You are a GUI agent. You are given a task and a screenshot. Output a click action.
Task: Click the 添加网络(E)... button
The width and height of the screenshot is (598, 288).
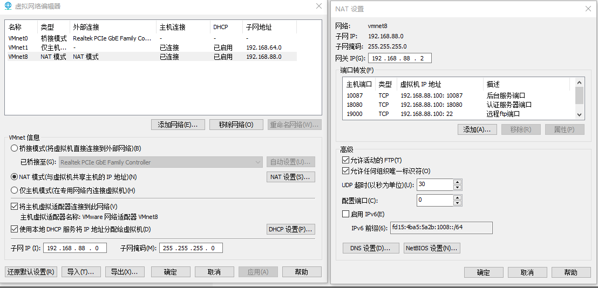tap(178, 125)
